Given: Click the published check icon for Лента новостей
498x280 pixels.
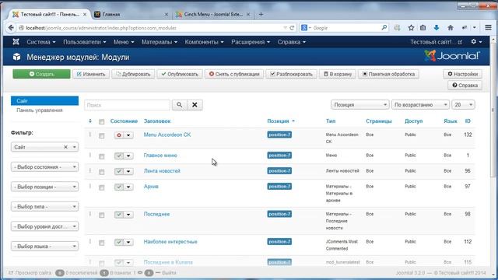Looking at the screenshot, I should (x=119, y=171).
